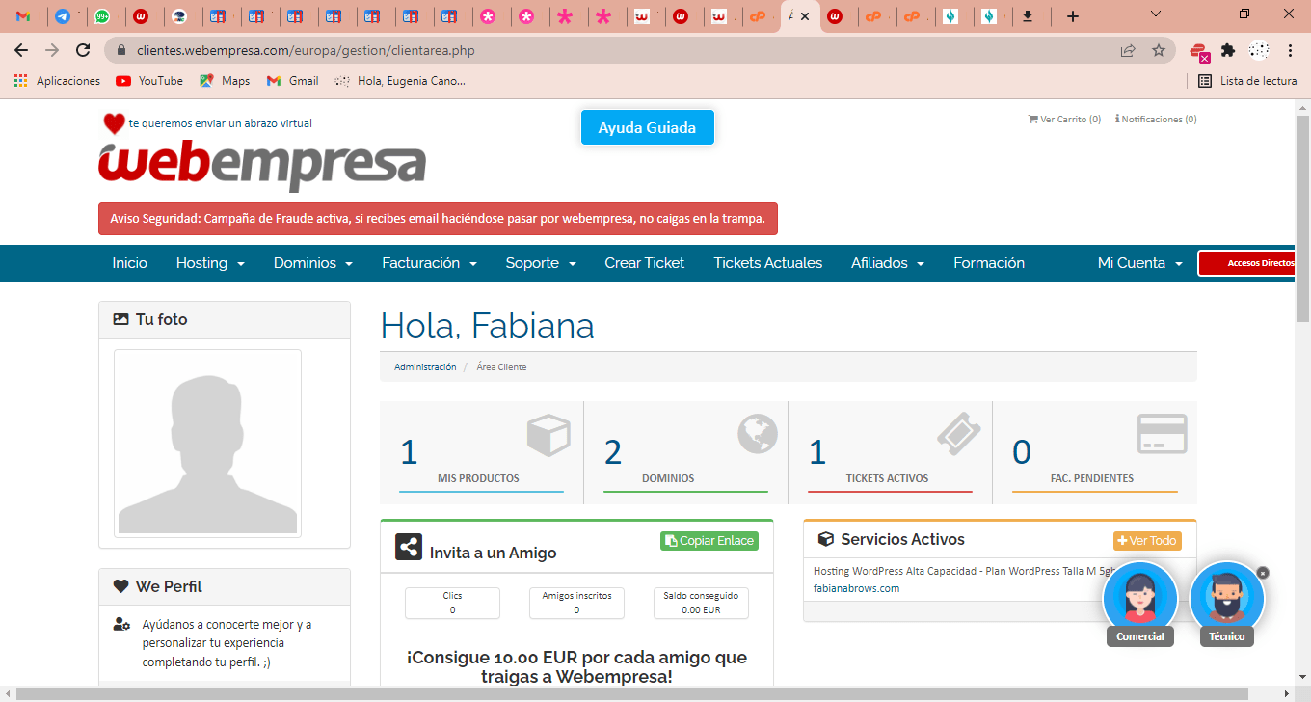The height and width of the screenshot is (702, 1311).
Task: Open Tickets Actuales menu item
Action: (768, 263)
